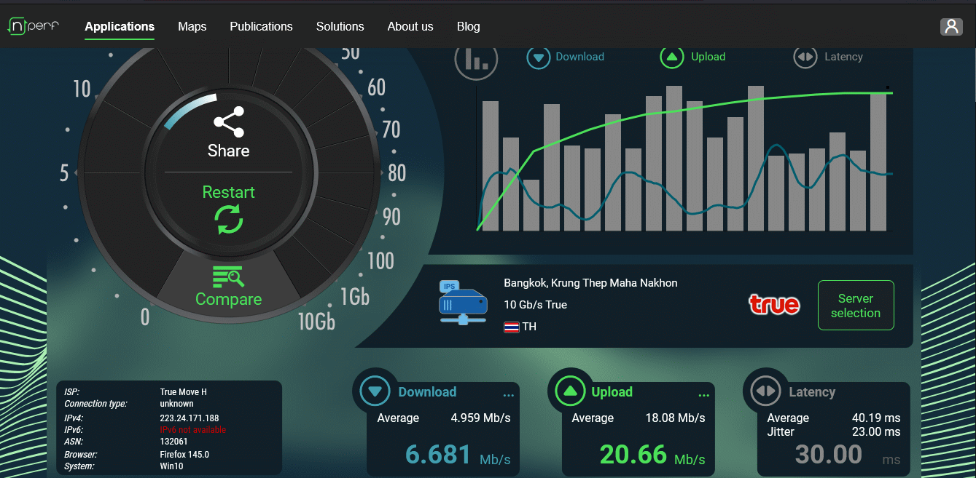
Task: Click the Latency result card icon
Action: pos(765,391)
